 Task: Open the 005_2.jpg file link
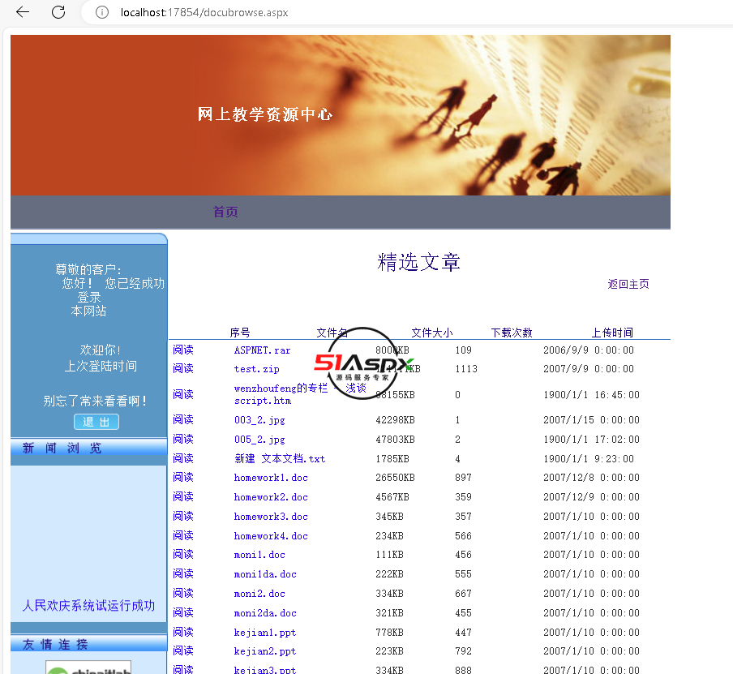click(259, 440)
